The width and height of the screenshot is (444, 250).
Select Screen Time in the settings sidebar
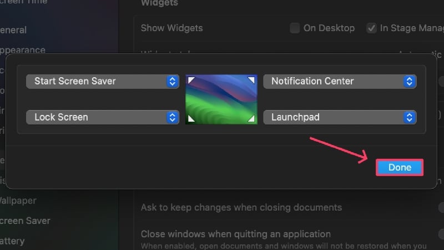point(23,2)
